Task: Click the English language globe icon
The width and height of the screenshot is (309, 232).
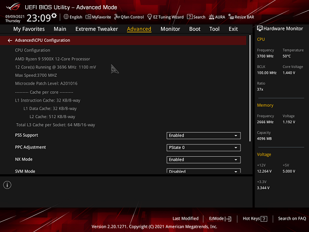Action: point(66,17)
